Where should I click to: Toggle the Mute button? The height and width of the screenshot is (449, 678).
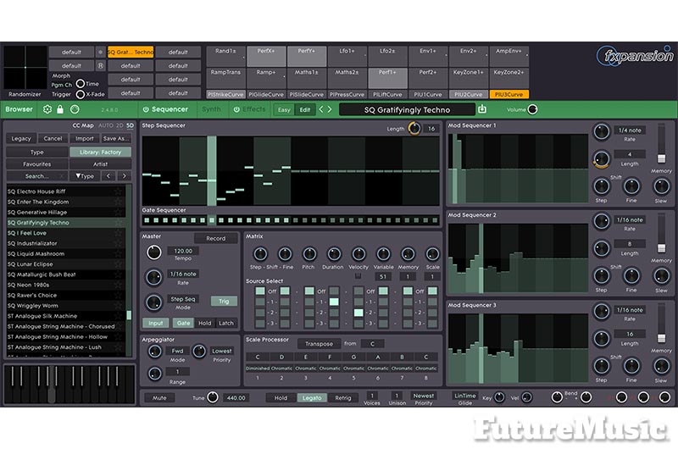pyautogui.click(x=159, y=397)
